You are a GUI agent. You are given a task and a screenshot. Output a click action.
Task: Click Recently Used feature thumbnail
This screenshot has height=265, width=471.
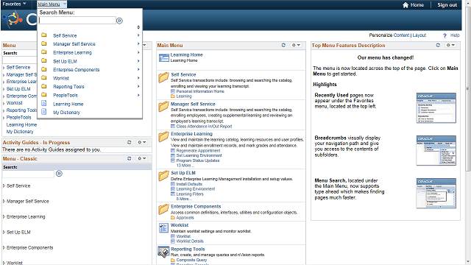tap(436, 108)
